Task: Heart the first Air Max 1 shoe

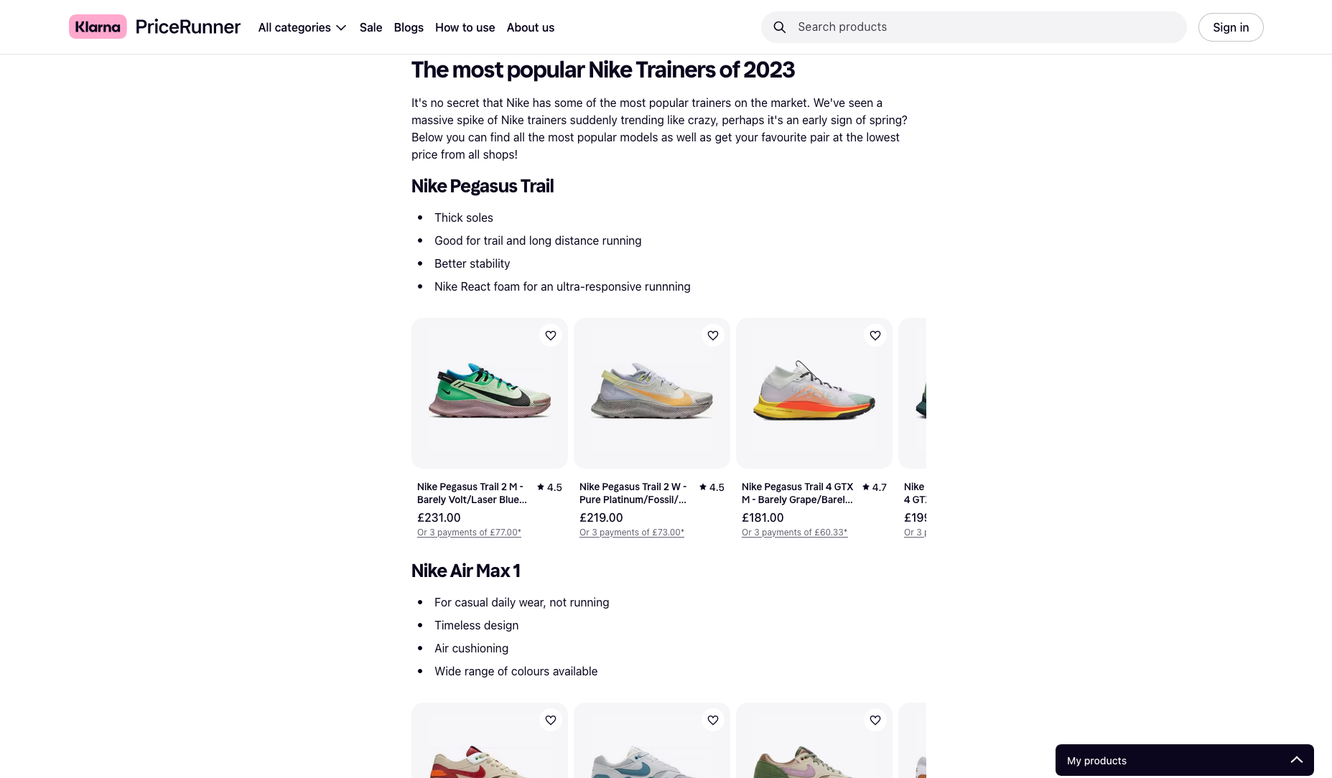Action: pyautogui.click(x=551, y=721)
